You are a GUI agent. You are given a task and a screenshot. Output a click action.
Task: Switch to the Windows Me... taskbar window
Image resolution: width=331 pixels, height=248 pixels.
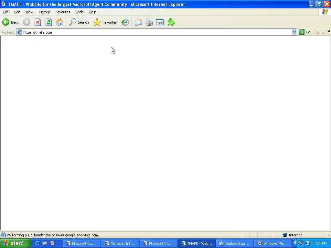[273, 243]
